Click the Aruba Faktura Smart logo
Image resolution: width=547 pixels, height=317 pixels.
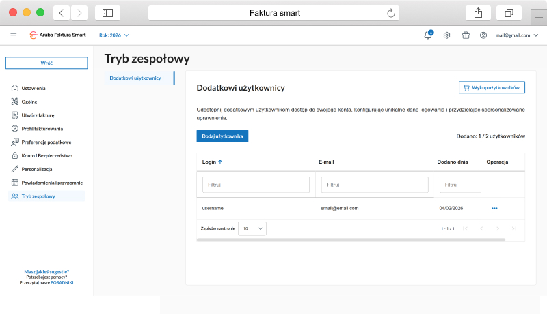[57, 35]
